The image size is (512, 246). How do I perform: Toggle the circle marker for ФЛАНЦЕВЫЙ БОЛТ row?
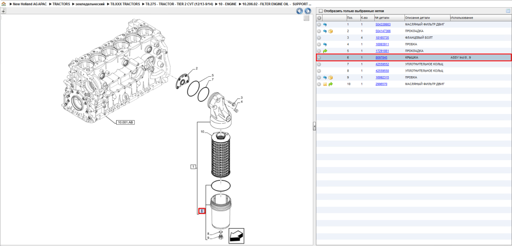click(x=319, y=38)
